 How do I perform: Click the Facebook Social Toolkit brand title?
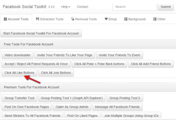(24, 7)
